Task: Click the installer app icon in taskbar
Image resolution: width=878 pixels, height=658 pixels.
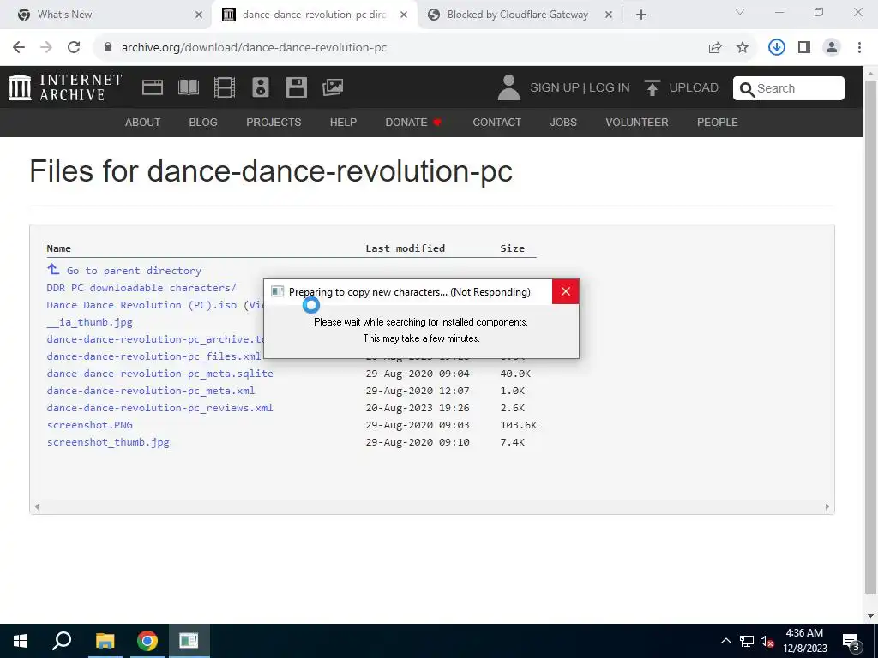Action: click(x=189, y=641)
